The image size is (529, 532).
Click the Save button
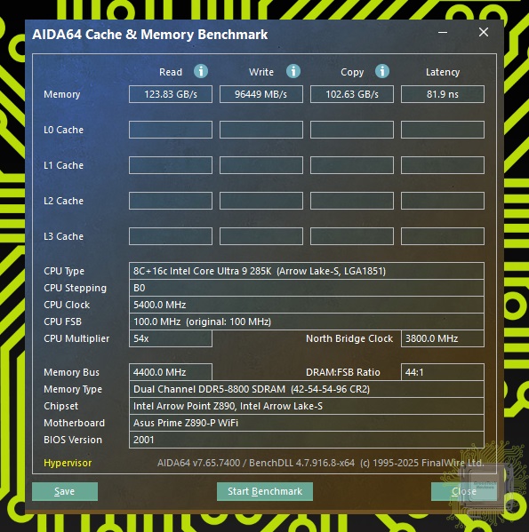click(x=65, y=491)
